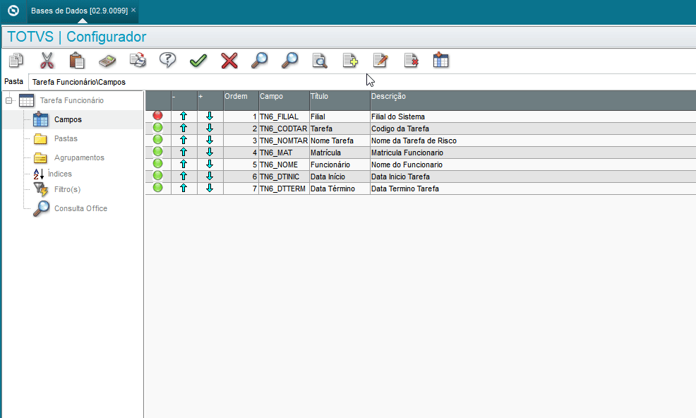Move TN6_NOMTAR down with arrow

(210, 140)
